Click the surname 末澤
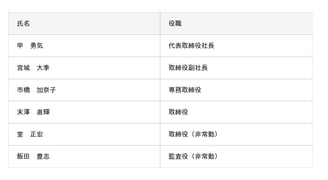 [x=23, y=112]
